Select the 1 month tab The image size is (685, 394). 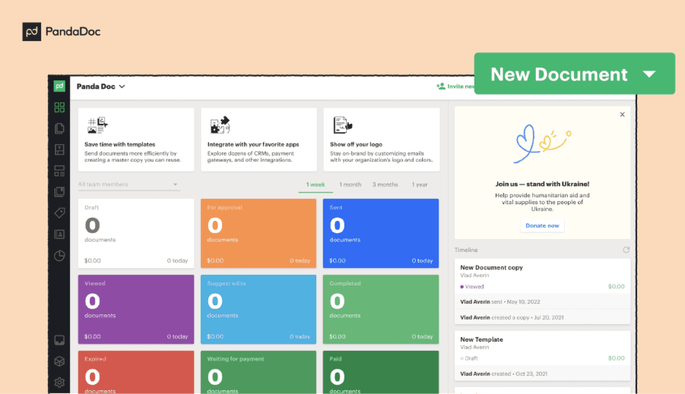point(350,184)
